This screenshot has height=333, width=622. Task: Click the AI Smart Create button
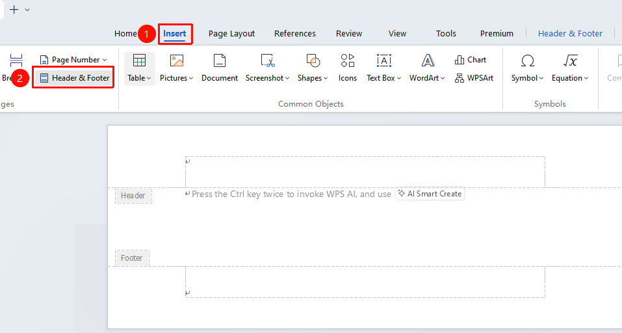tap(430, 194)
